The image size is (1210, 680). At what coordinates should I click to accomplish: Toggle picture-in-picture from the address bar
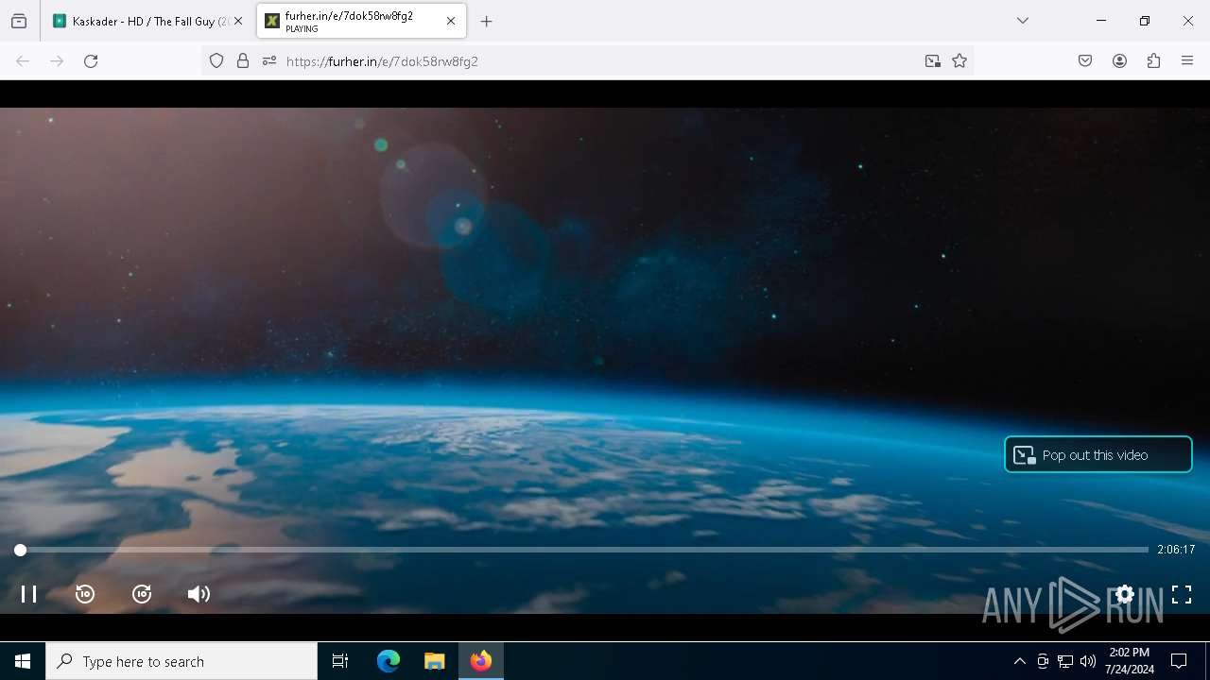[932, 61]
